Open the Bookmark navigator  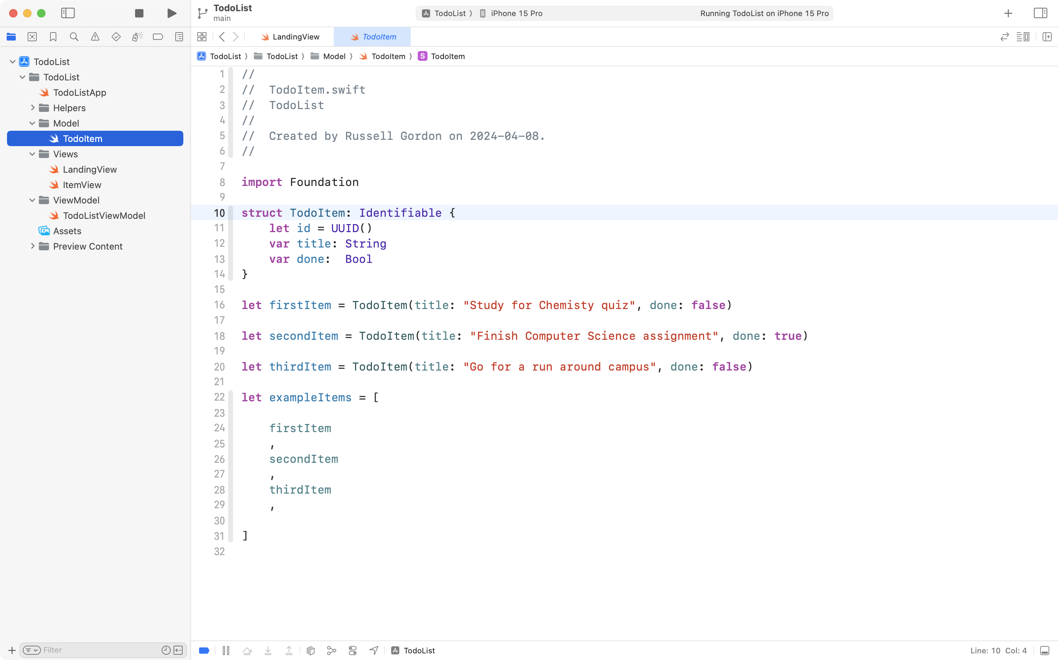pyautogui.click(x=53, y=37)
